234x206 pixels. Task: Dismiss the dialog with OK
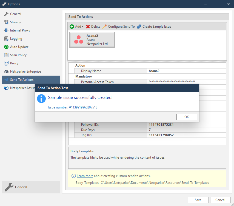coord(187,117)
